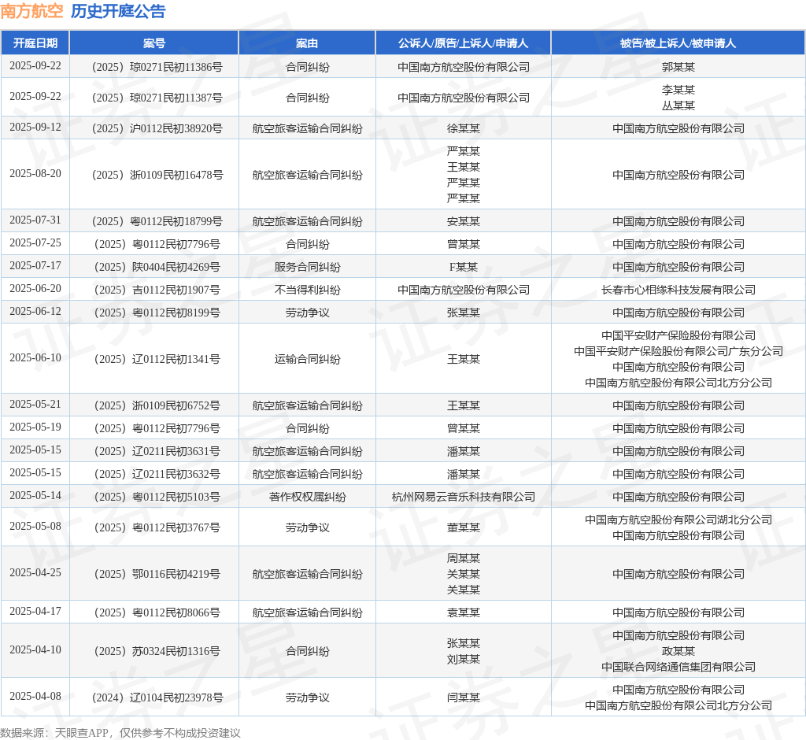The image size is (806, 740).
Task: Click case number (2025)陕0404民初4269号
Action: click(x=157, y=267)
